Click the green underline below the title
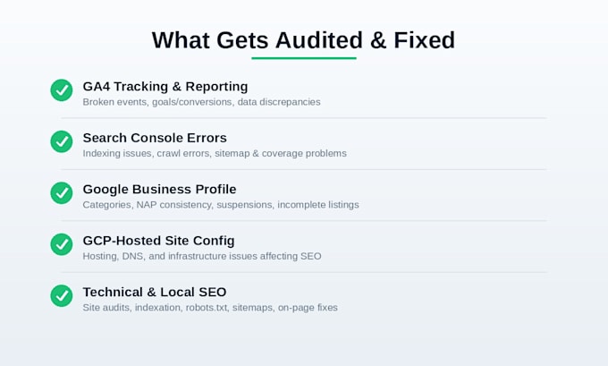608x366 pixels. pyautogui.click(x=304, y=58)
